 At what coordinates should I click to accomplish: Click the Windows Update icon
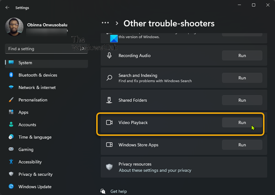(x=11, y=187)
